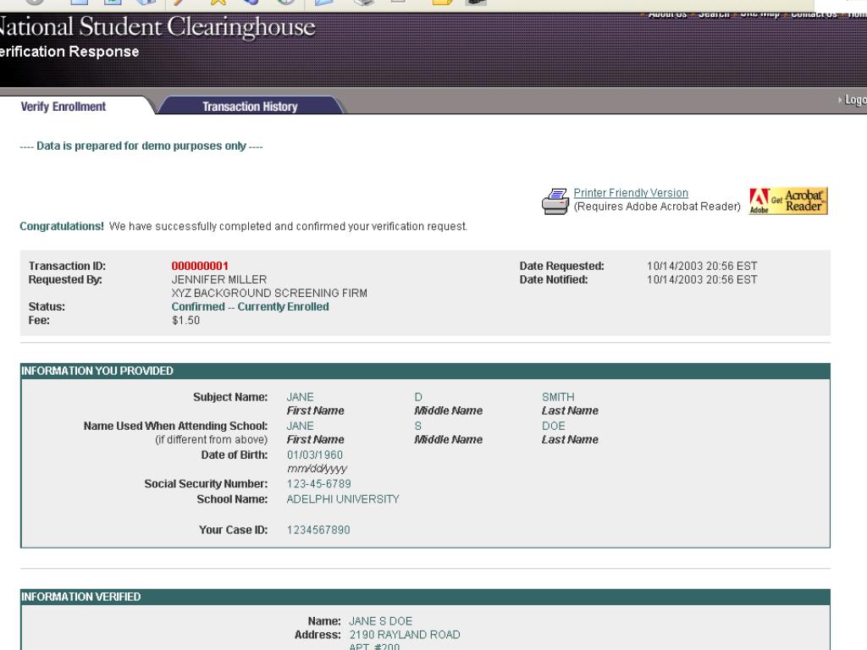Click address line 2190 RAYLAND ROAD
The height and width of the screenshot is (650, 867).
pos(404,635)
